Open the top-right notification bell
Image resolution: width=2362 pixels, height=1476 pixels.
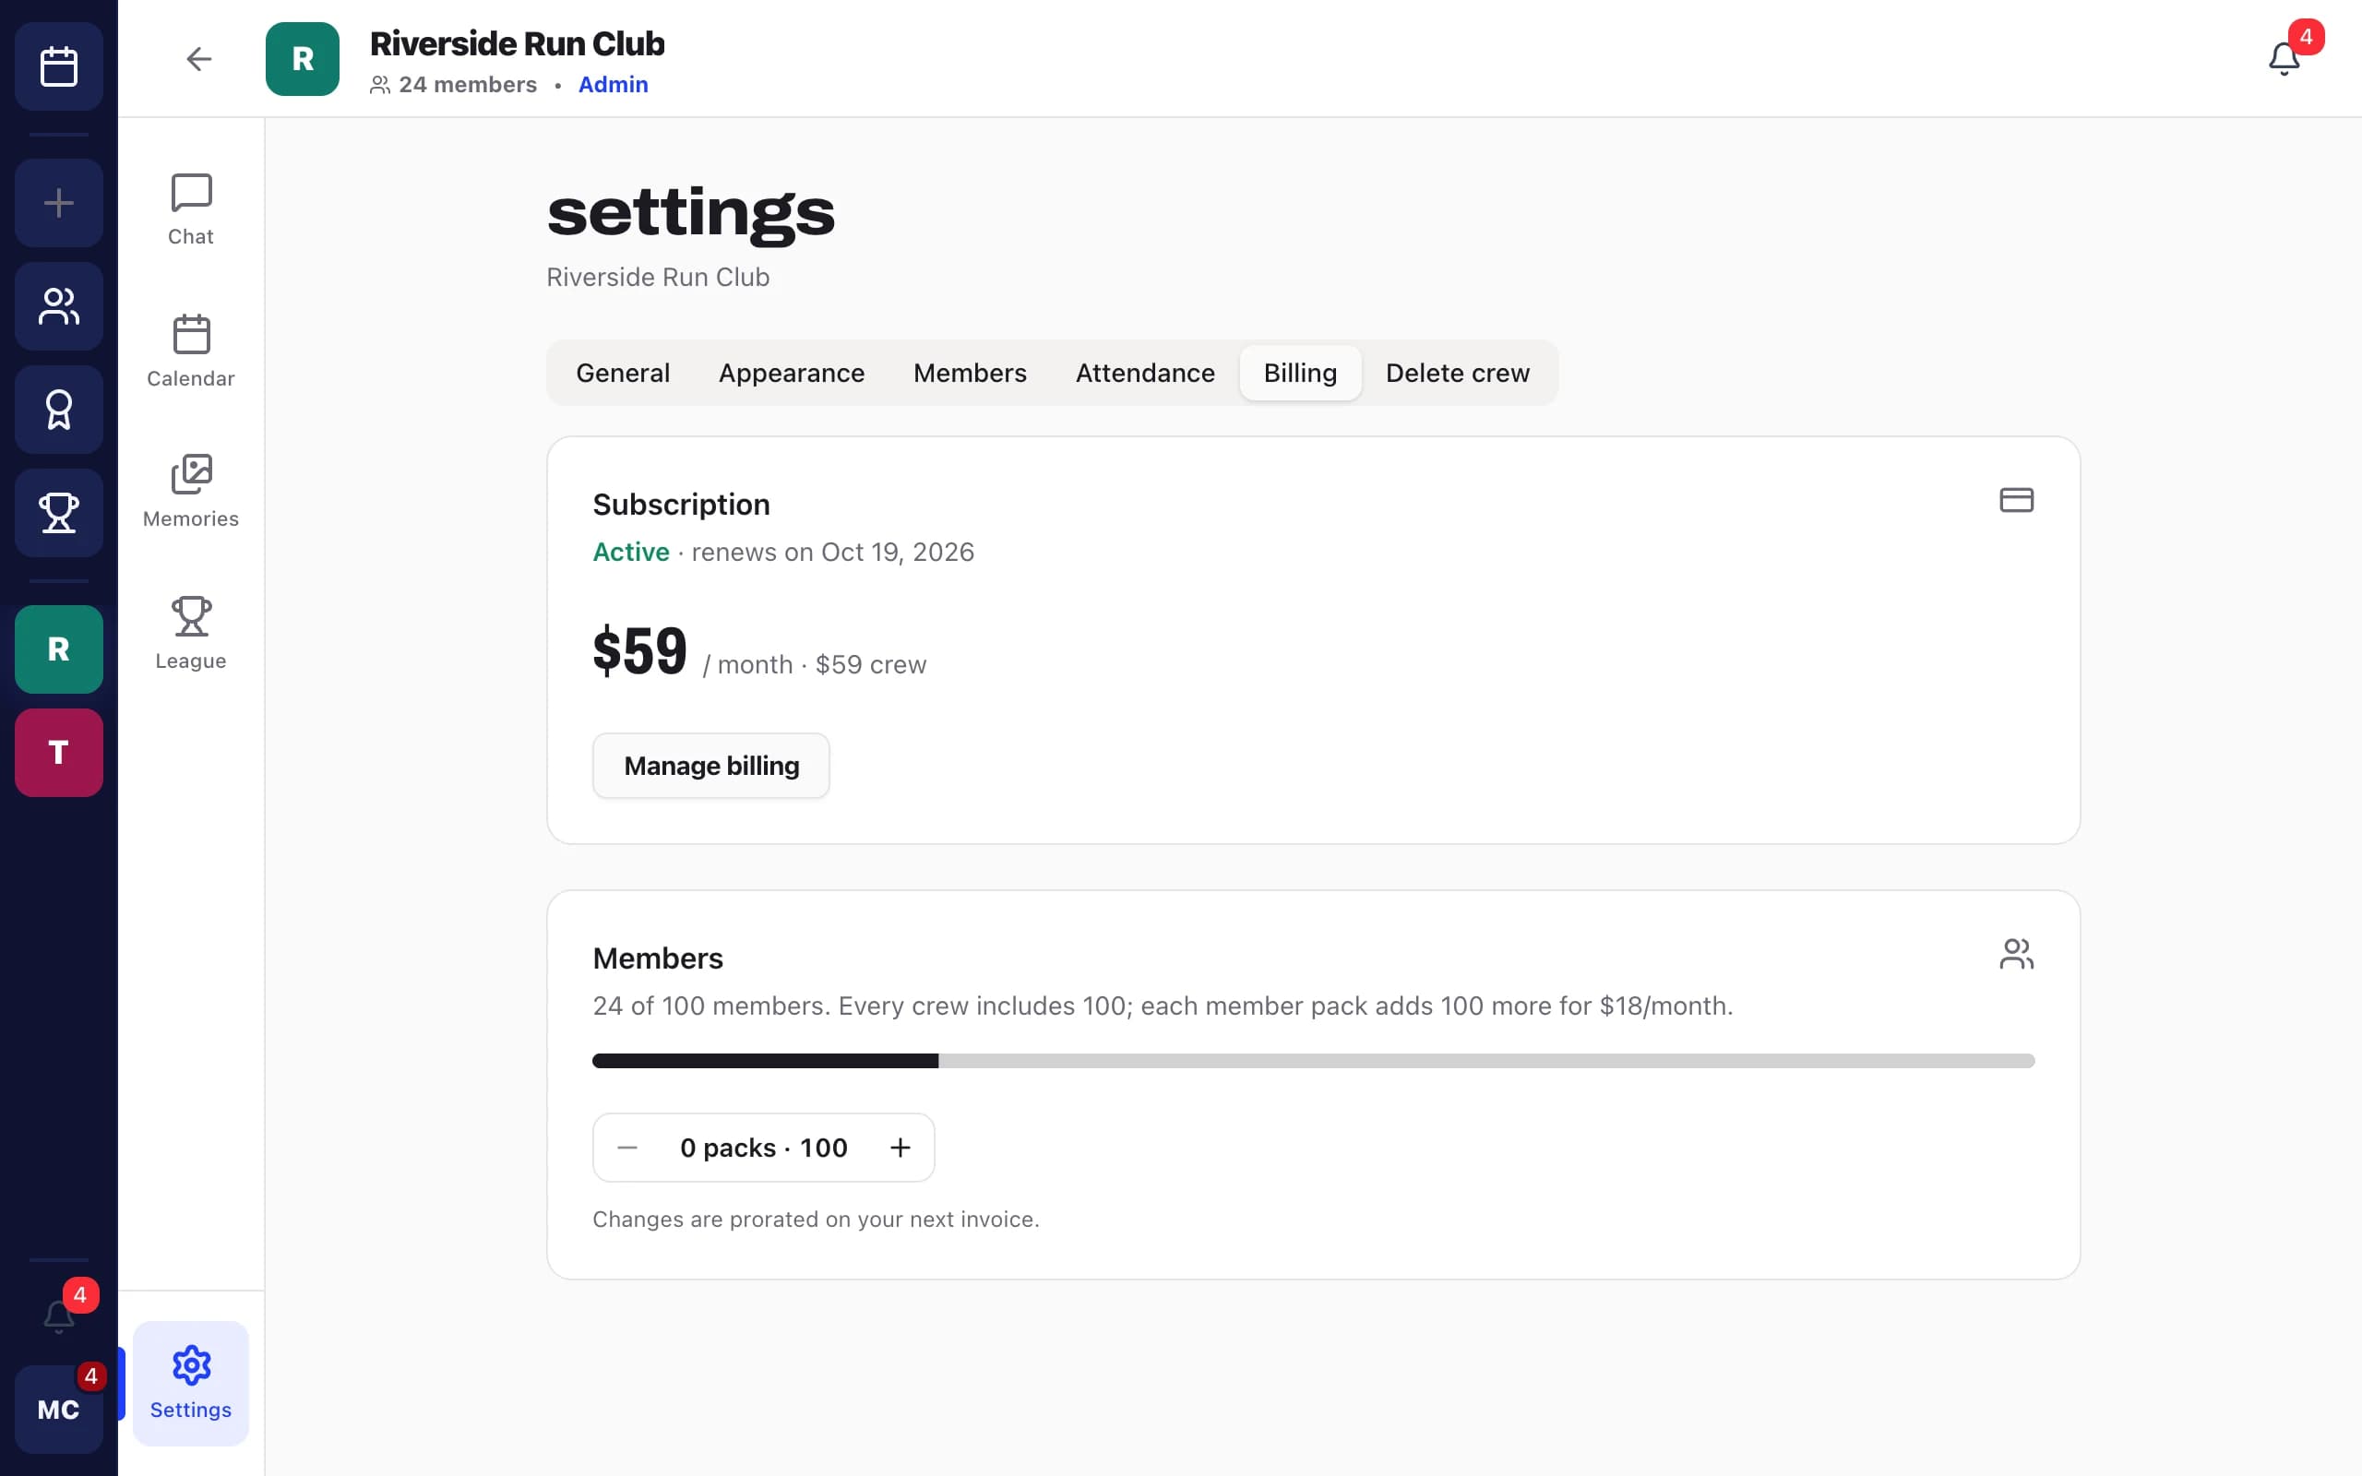tap(2284, 58)
